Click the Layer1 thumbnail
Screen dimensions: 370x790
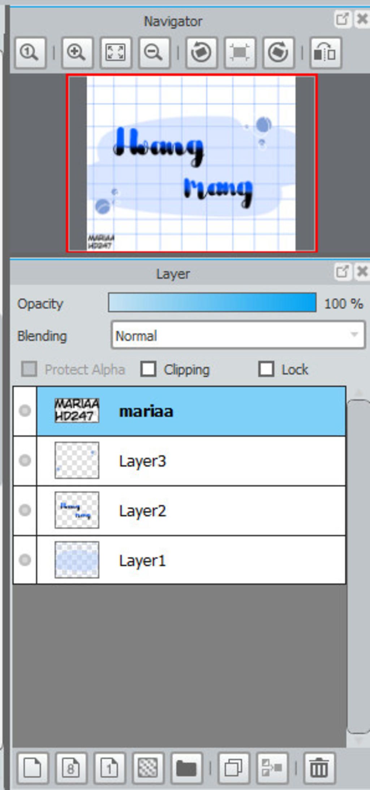(x=77, y=560)
